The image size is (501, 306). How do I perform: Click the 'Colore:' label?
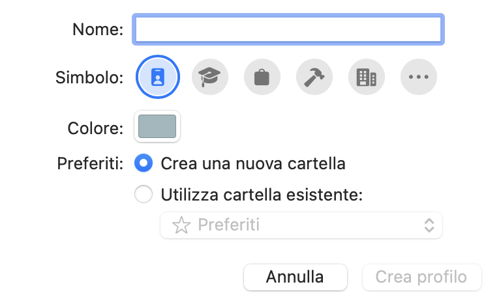pos(95,128)
